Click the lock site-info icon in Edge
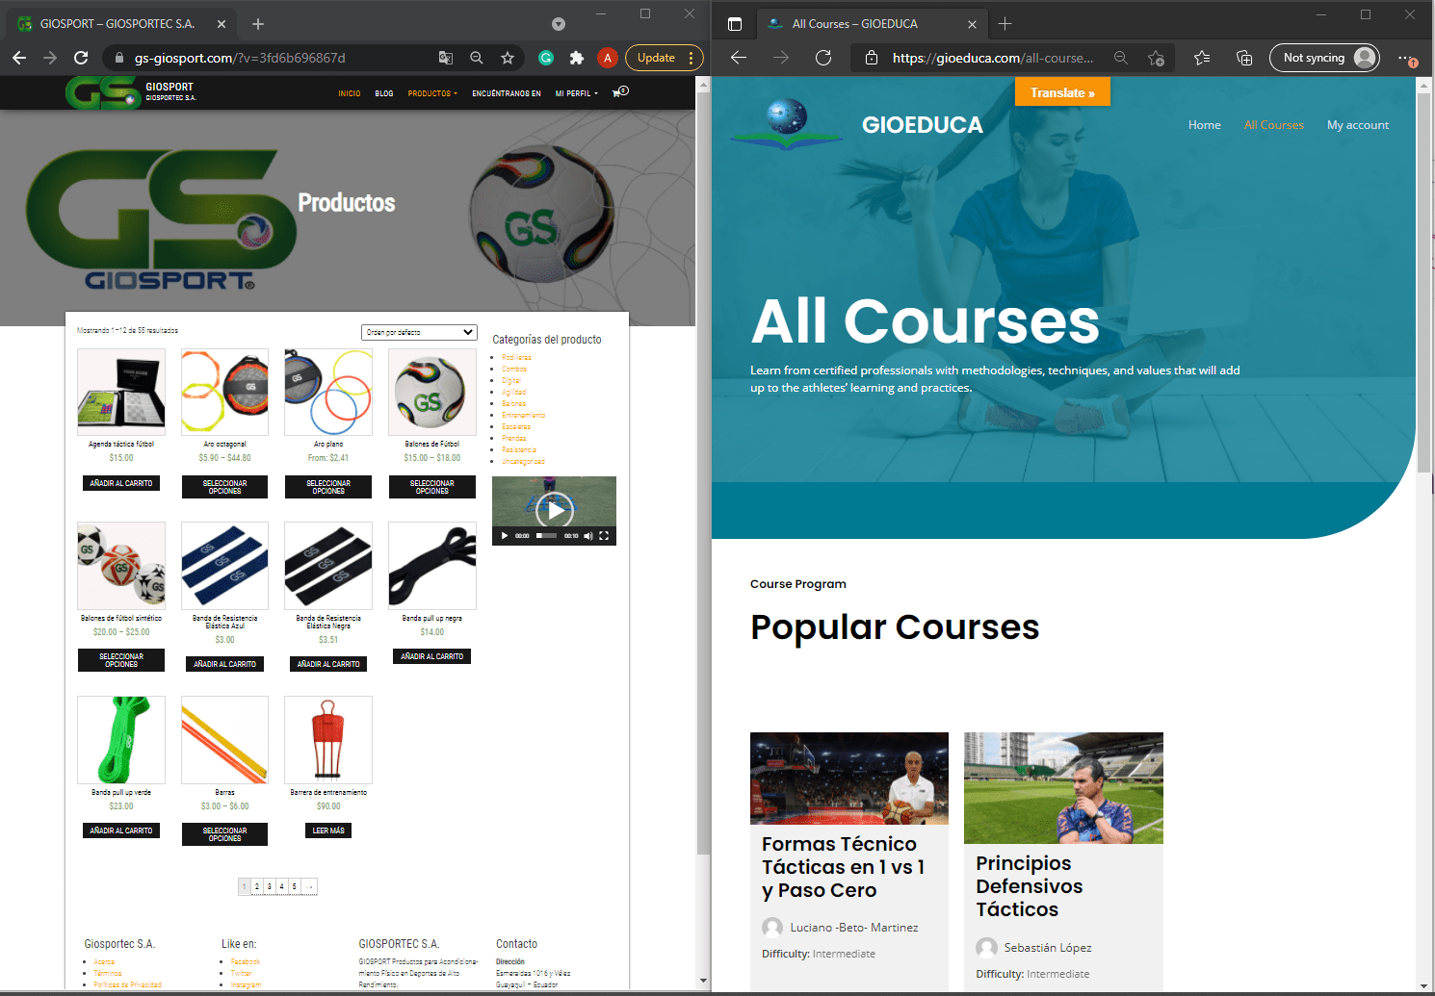1435x996 pixels. click(x=872, y=58)
